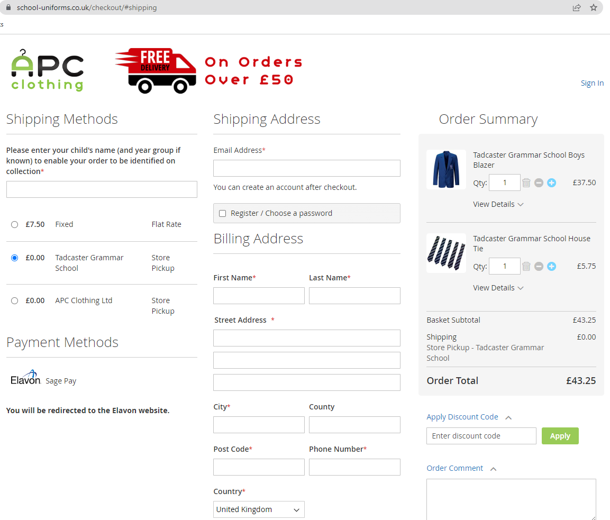Click the House Tie quantity box
Image resolution: width=610 pixels, height=520 pixels.
505,267
